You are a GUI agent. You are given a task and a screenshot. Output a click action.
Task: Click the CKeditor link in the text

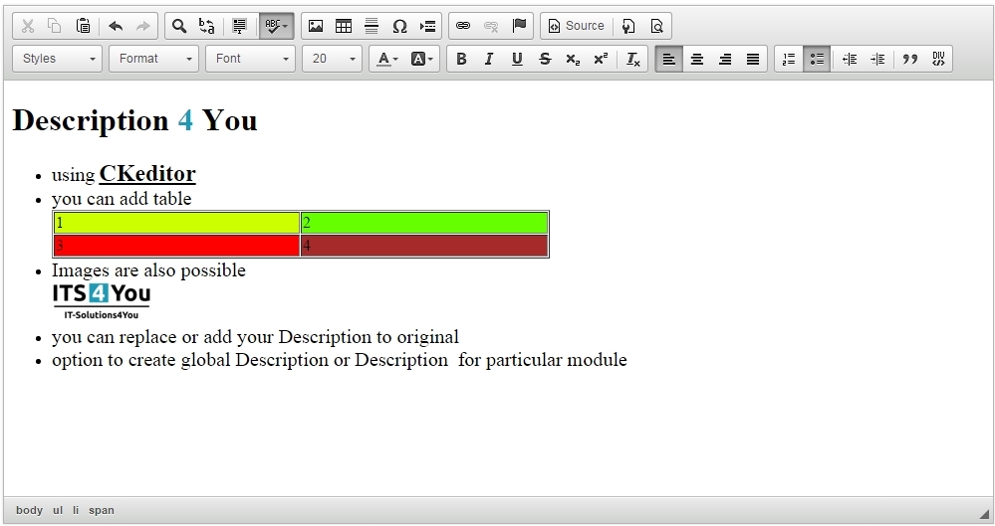pyautogui.click(x=147, y=174)
